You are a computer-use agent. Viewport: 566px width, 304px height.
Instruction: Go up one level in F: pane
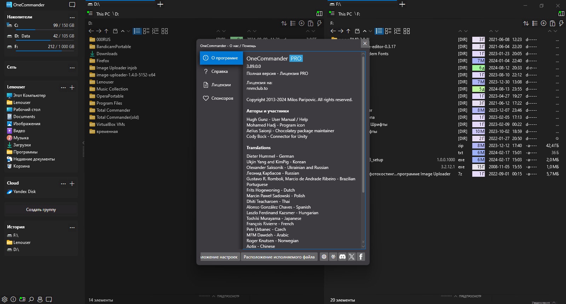click(x=348, y=31)
